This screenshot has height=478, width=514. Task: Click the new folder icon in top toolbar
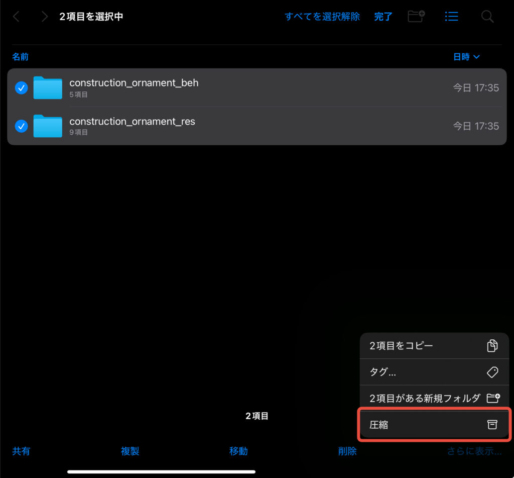pyautogui.click(x=416, y=17)
